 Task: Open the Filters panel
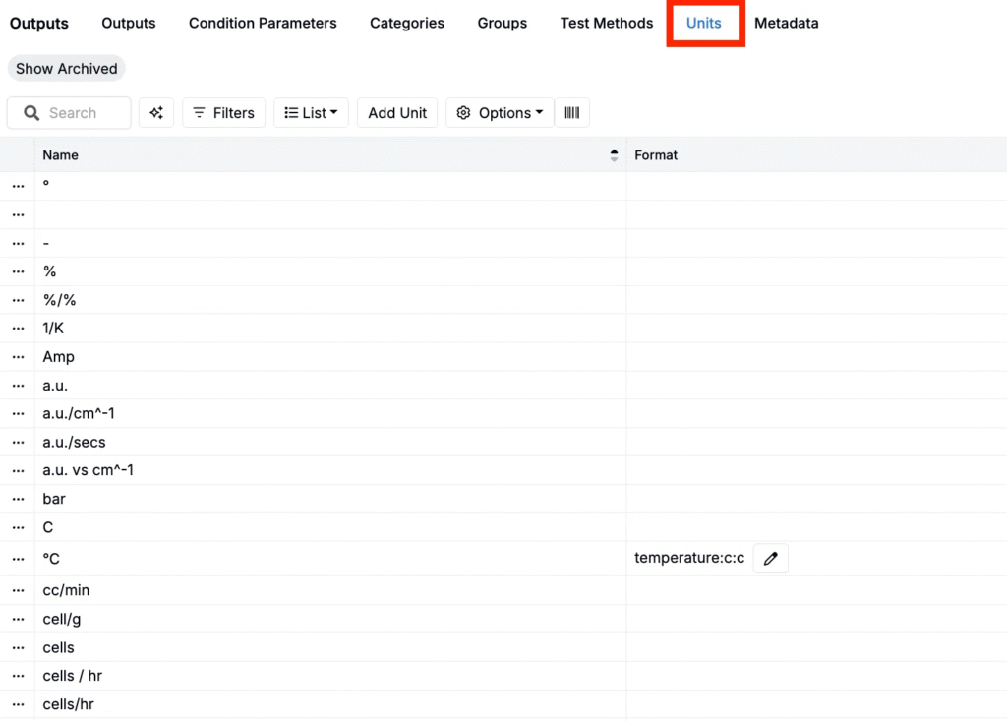point(224,113)
